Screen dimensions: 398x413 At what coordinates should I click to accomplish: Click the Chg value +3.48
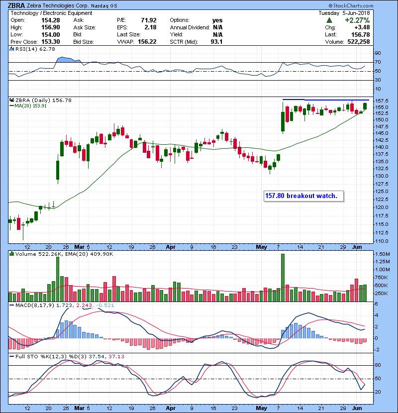click(x=362, y=27)
